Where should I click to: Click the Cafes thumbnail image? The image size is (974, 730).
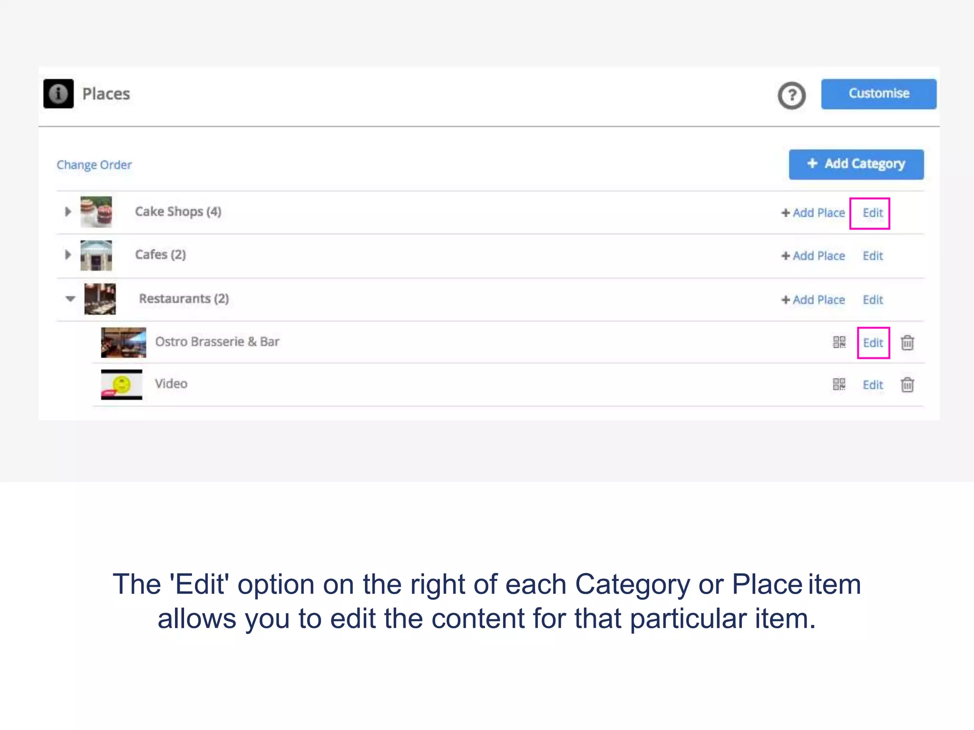coord(96,255)
